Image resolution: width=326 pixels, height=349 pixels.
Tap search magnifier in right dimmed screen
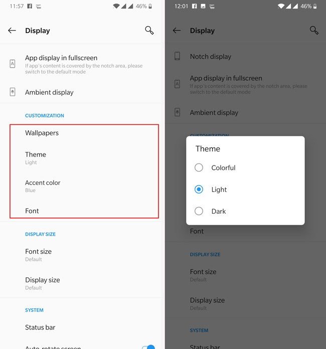314,30
